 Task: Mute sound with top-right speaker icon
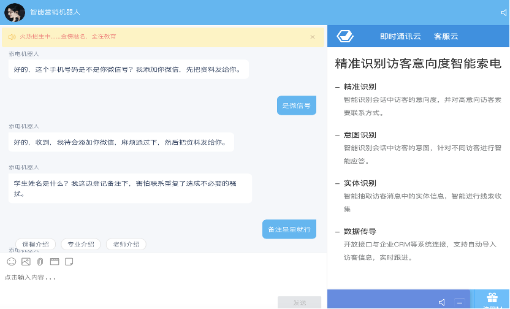point(503,12)
